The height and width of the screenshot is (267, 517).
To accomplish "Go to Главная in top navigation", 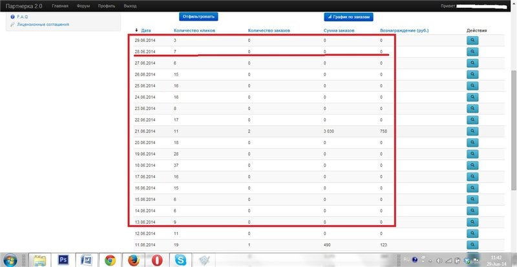I will [60, 6].
